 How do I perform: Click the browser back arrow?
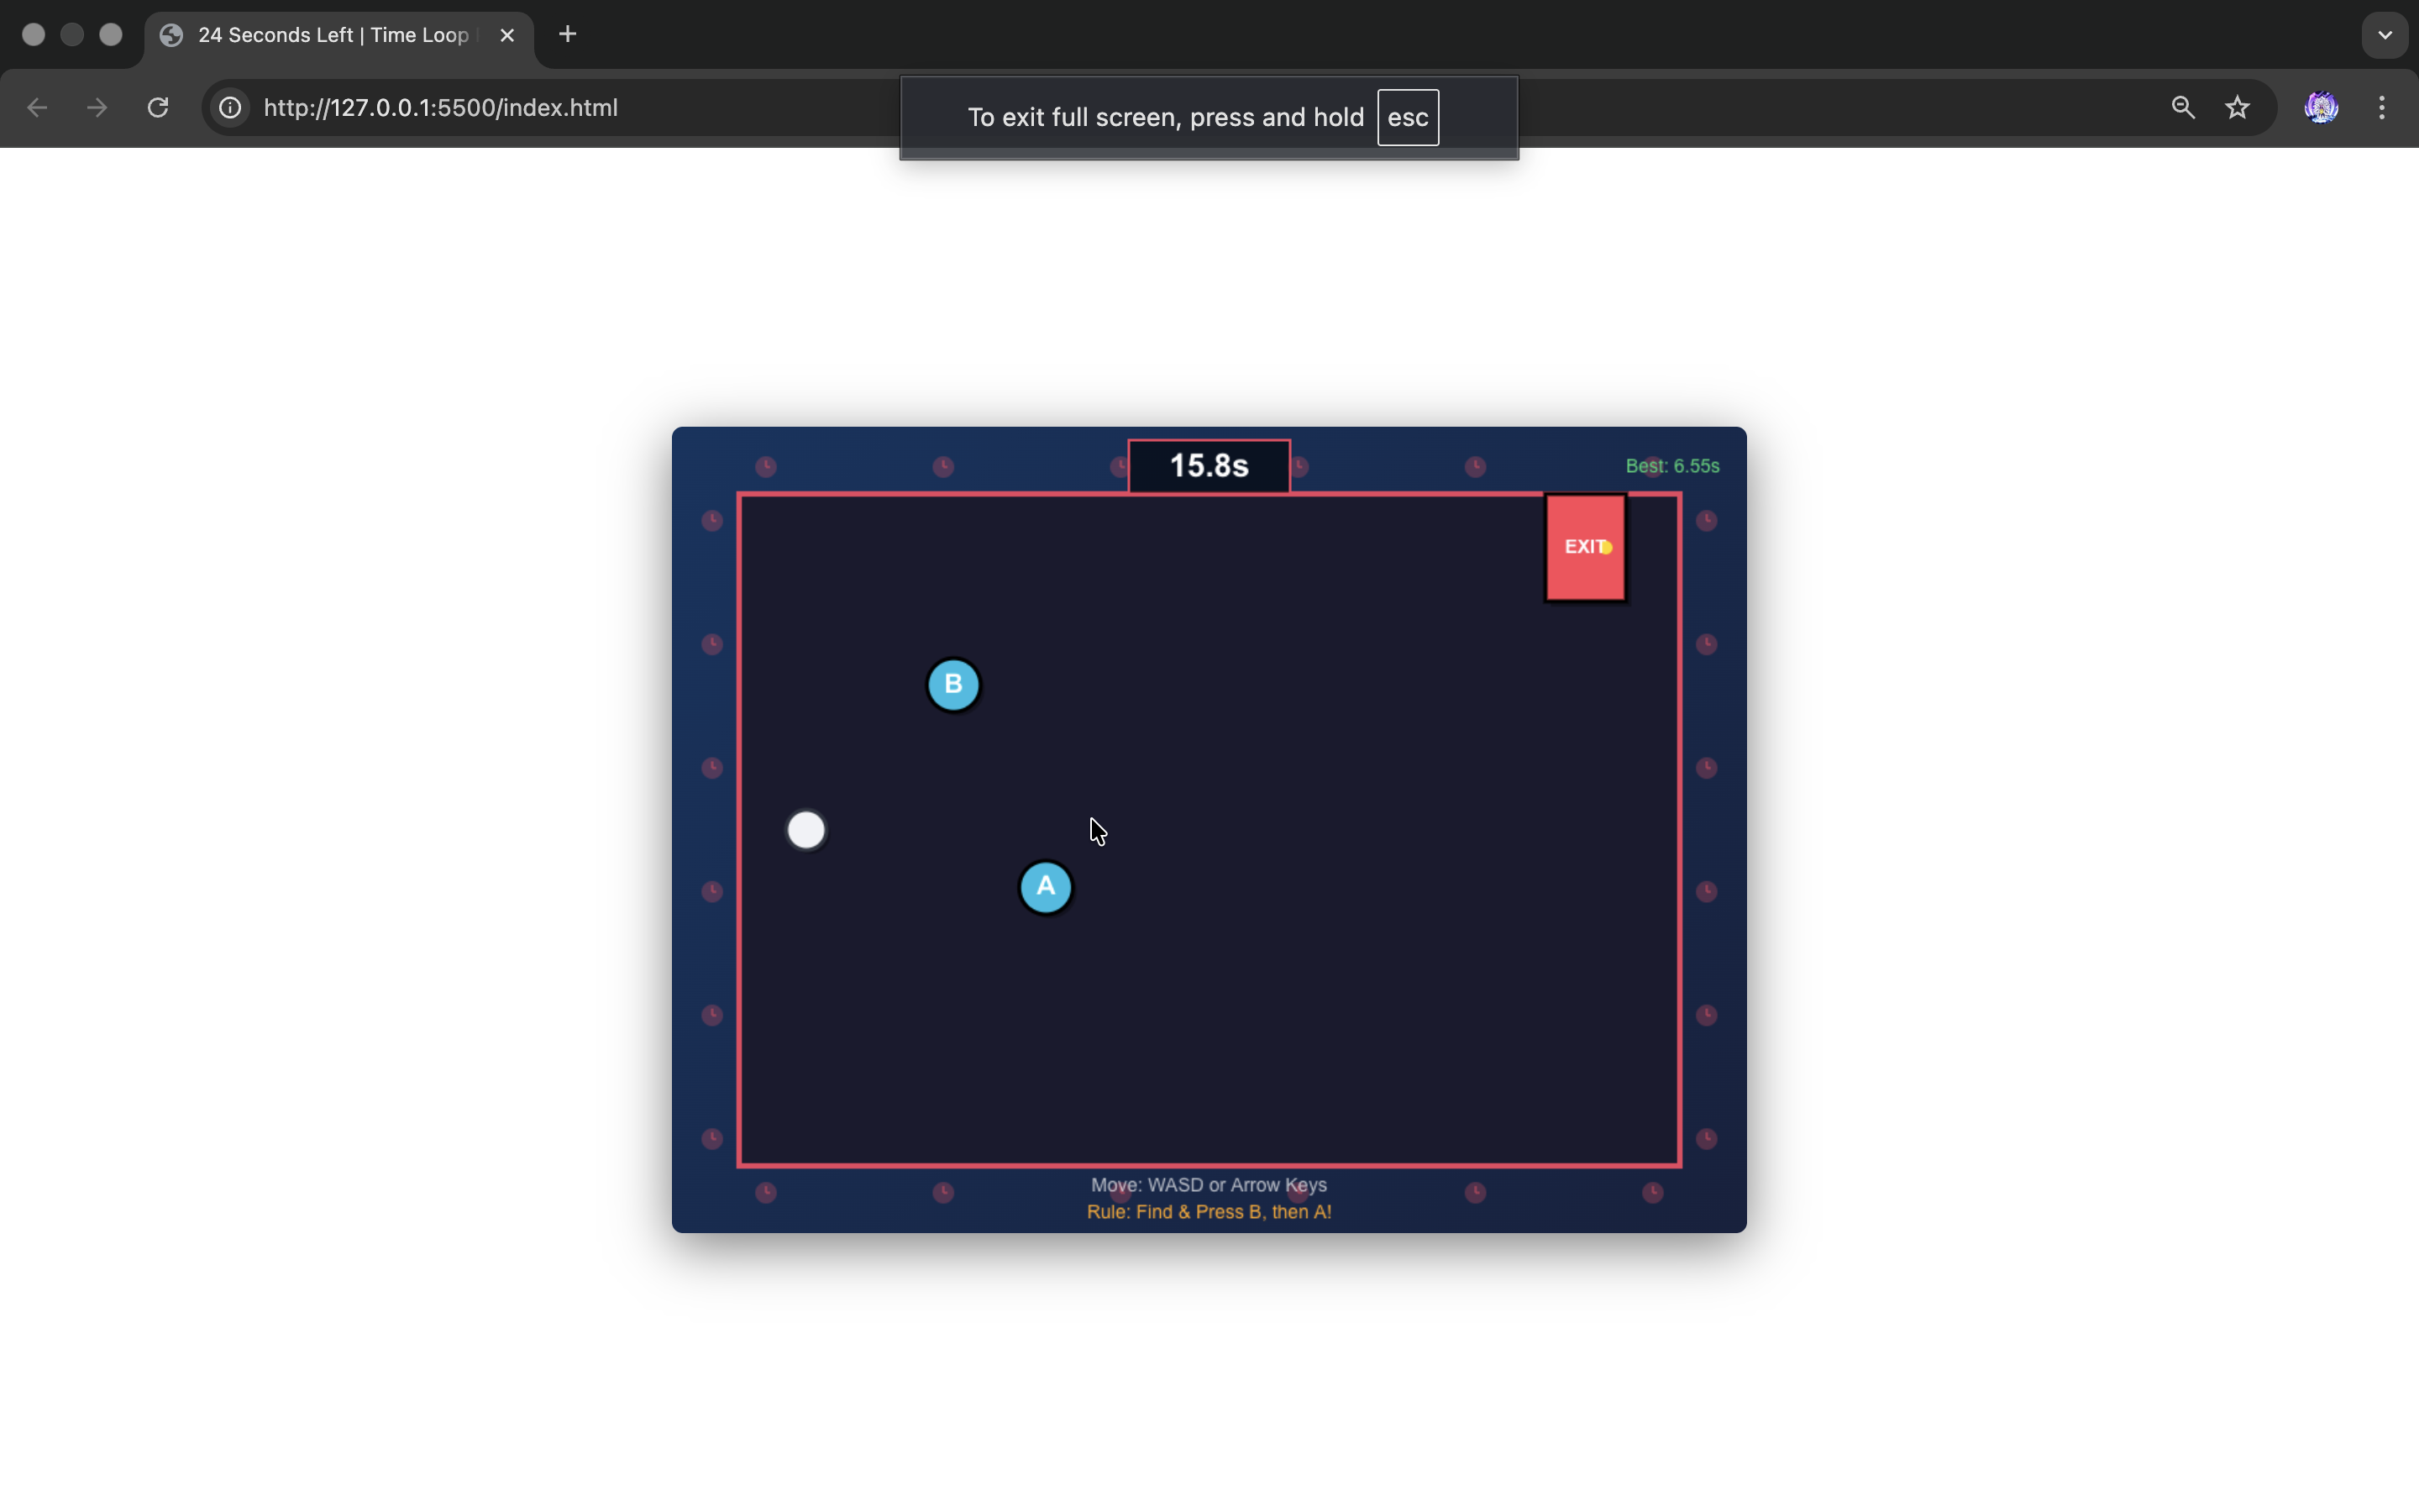coord(37,107)
